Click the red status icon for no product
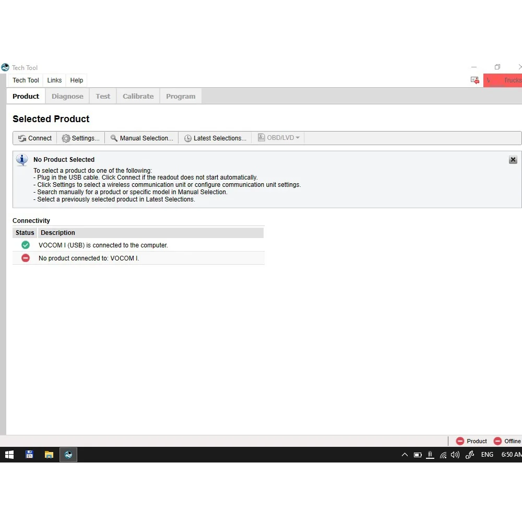522x522 pixels. 25,258
